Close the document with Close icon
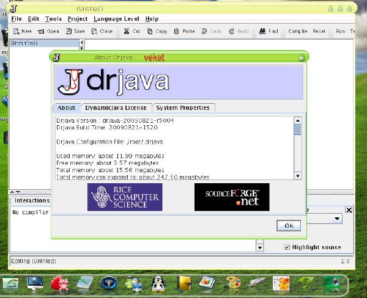 [94, 31]
